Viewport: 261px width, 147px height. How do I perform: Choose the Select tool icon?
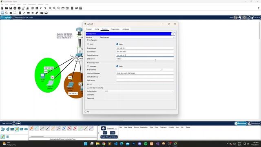2,13
